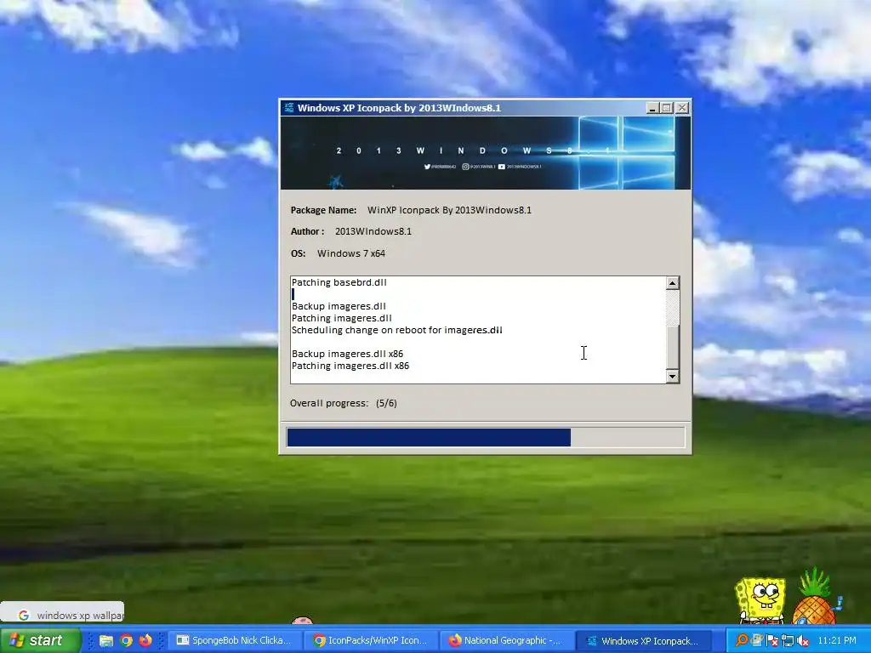
Task: Open the Action Center flag tray icon
Action: click(772, 641)
